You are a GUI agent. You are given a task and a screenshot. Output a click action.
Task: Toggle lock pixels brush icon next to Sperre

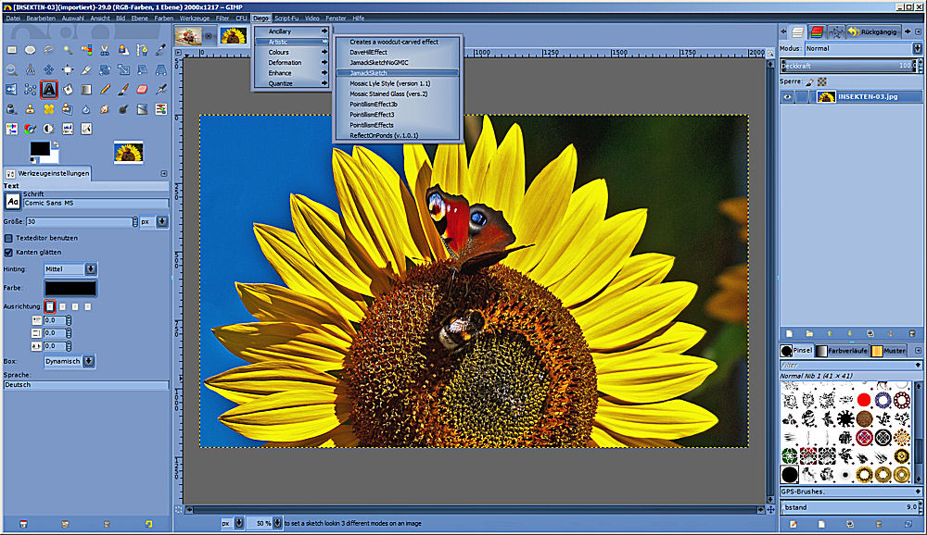tap(810, 81)
